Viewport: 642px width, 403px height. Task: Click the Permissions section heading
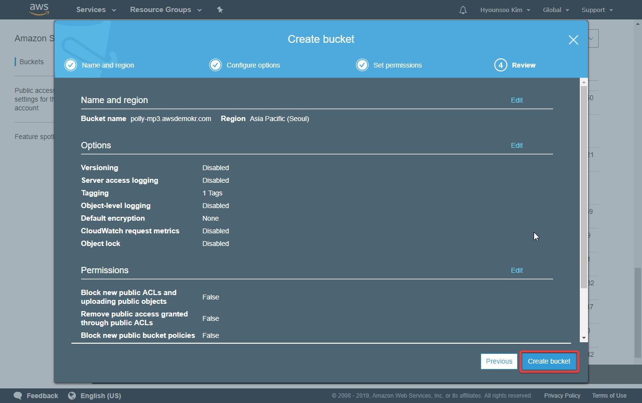click(105, 270)
